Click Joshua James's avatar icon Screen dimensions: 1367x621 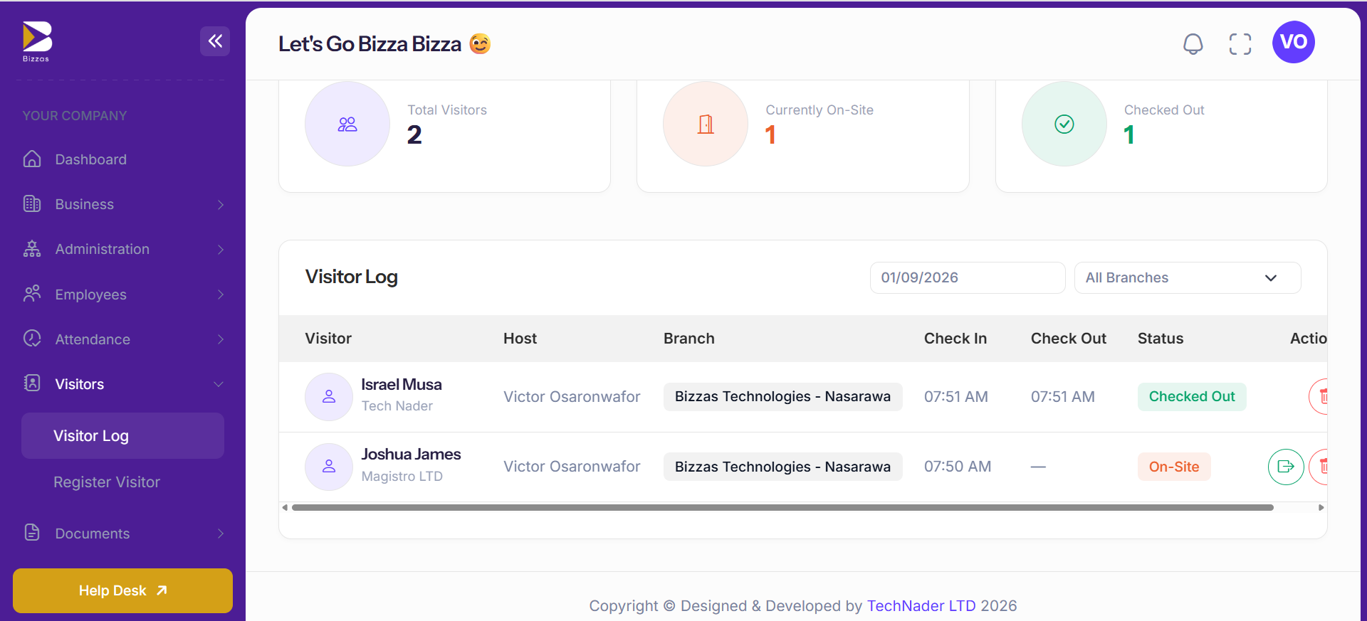coord(329,467)
